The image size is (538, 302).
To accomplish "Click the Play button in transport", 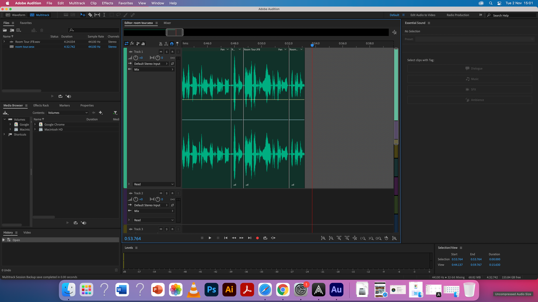I will [210, 238].
